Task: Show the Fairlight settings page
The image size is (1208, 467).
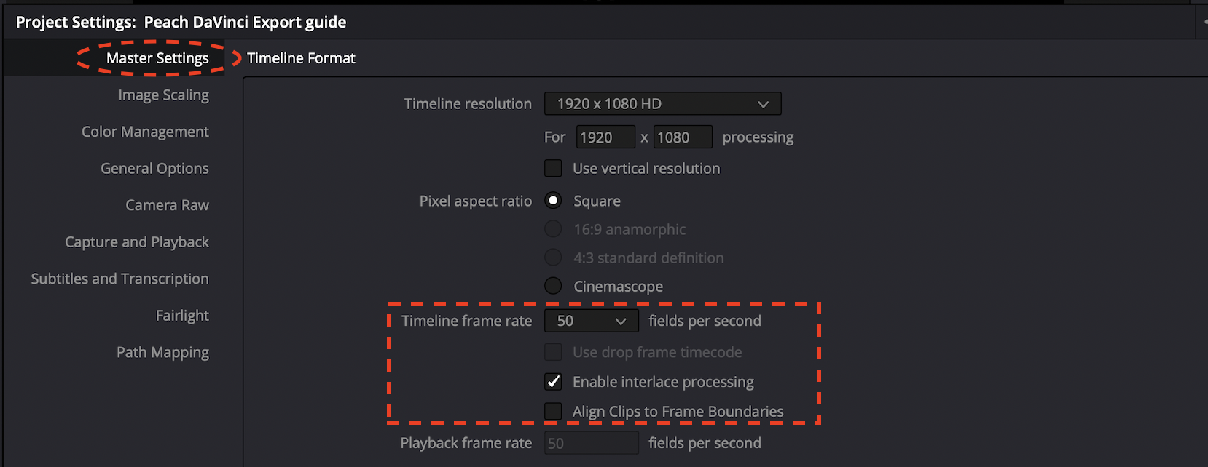Action: tap(182, 316)
